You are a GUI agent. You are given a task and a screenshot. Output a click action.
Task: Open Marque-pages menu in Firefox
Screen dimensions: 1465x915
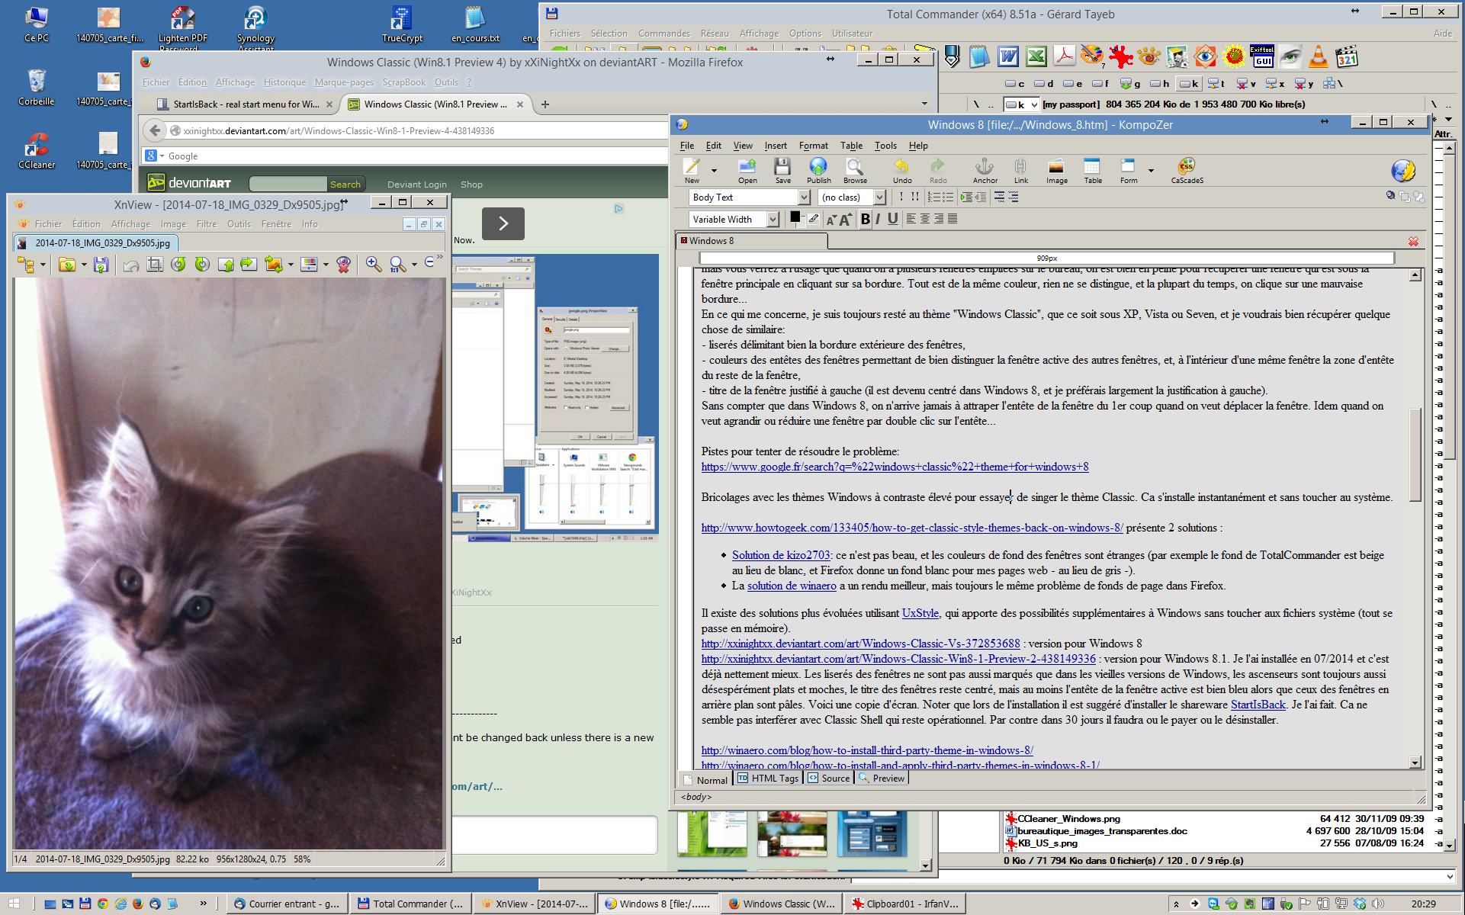[x=344, y=82]
